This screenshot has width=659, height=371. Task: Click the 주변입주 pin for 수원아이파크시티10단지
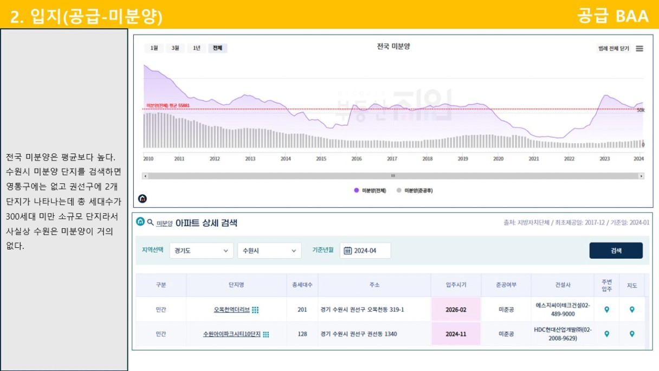(606, 334)
